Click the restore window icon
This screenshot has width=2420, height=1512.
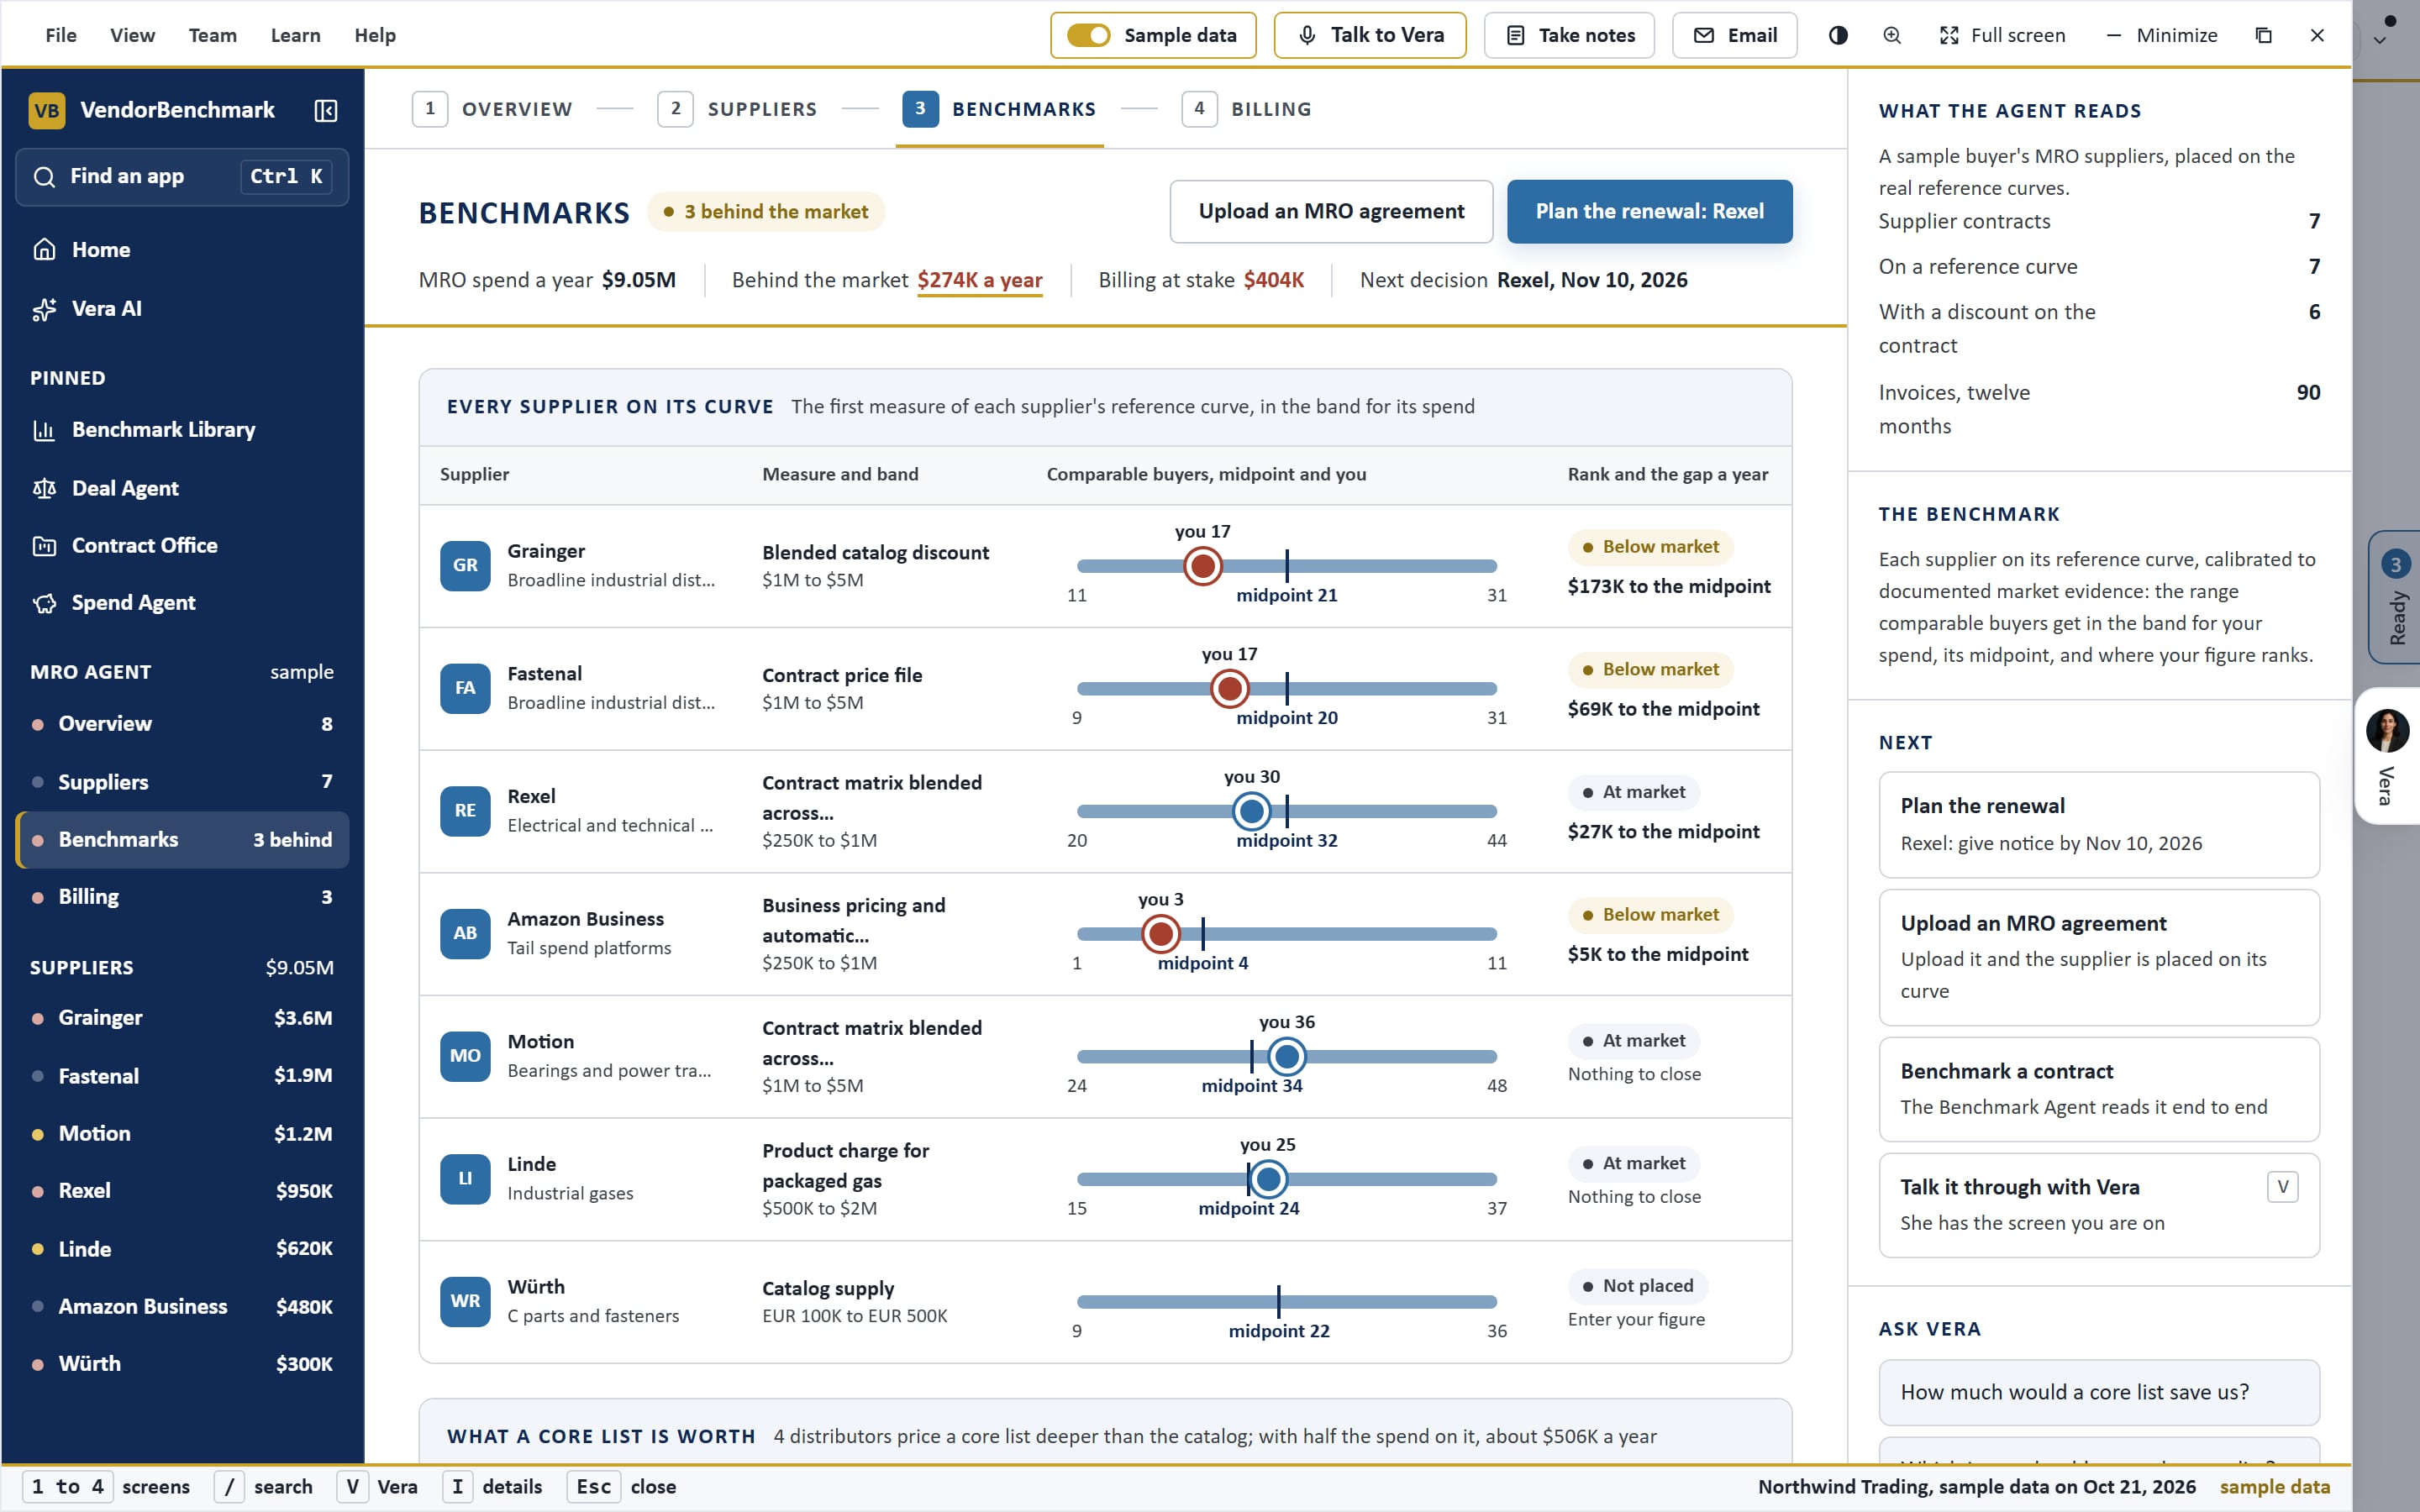click(2264, 35)
